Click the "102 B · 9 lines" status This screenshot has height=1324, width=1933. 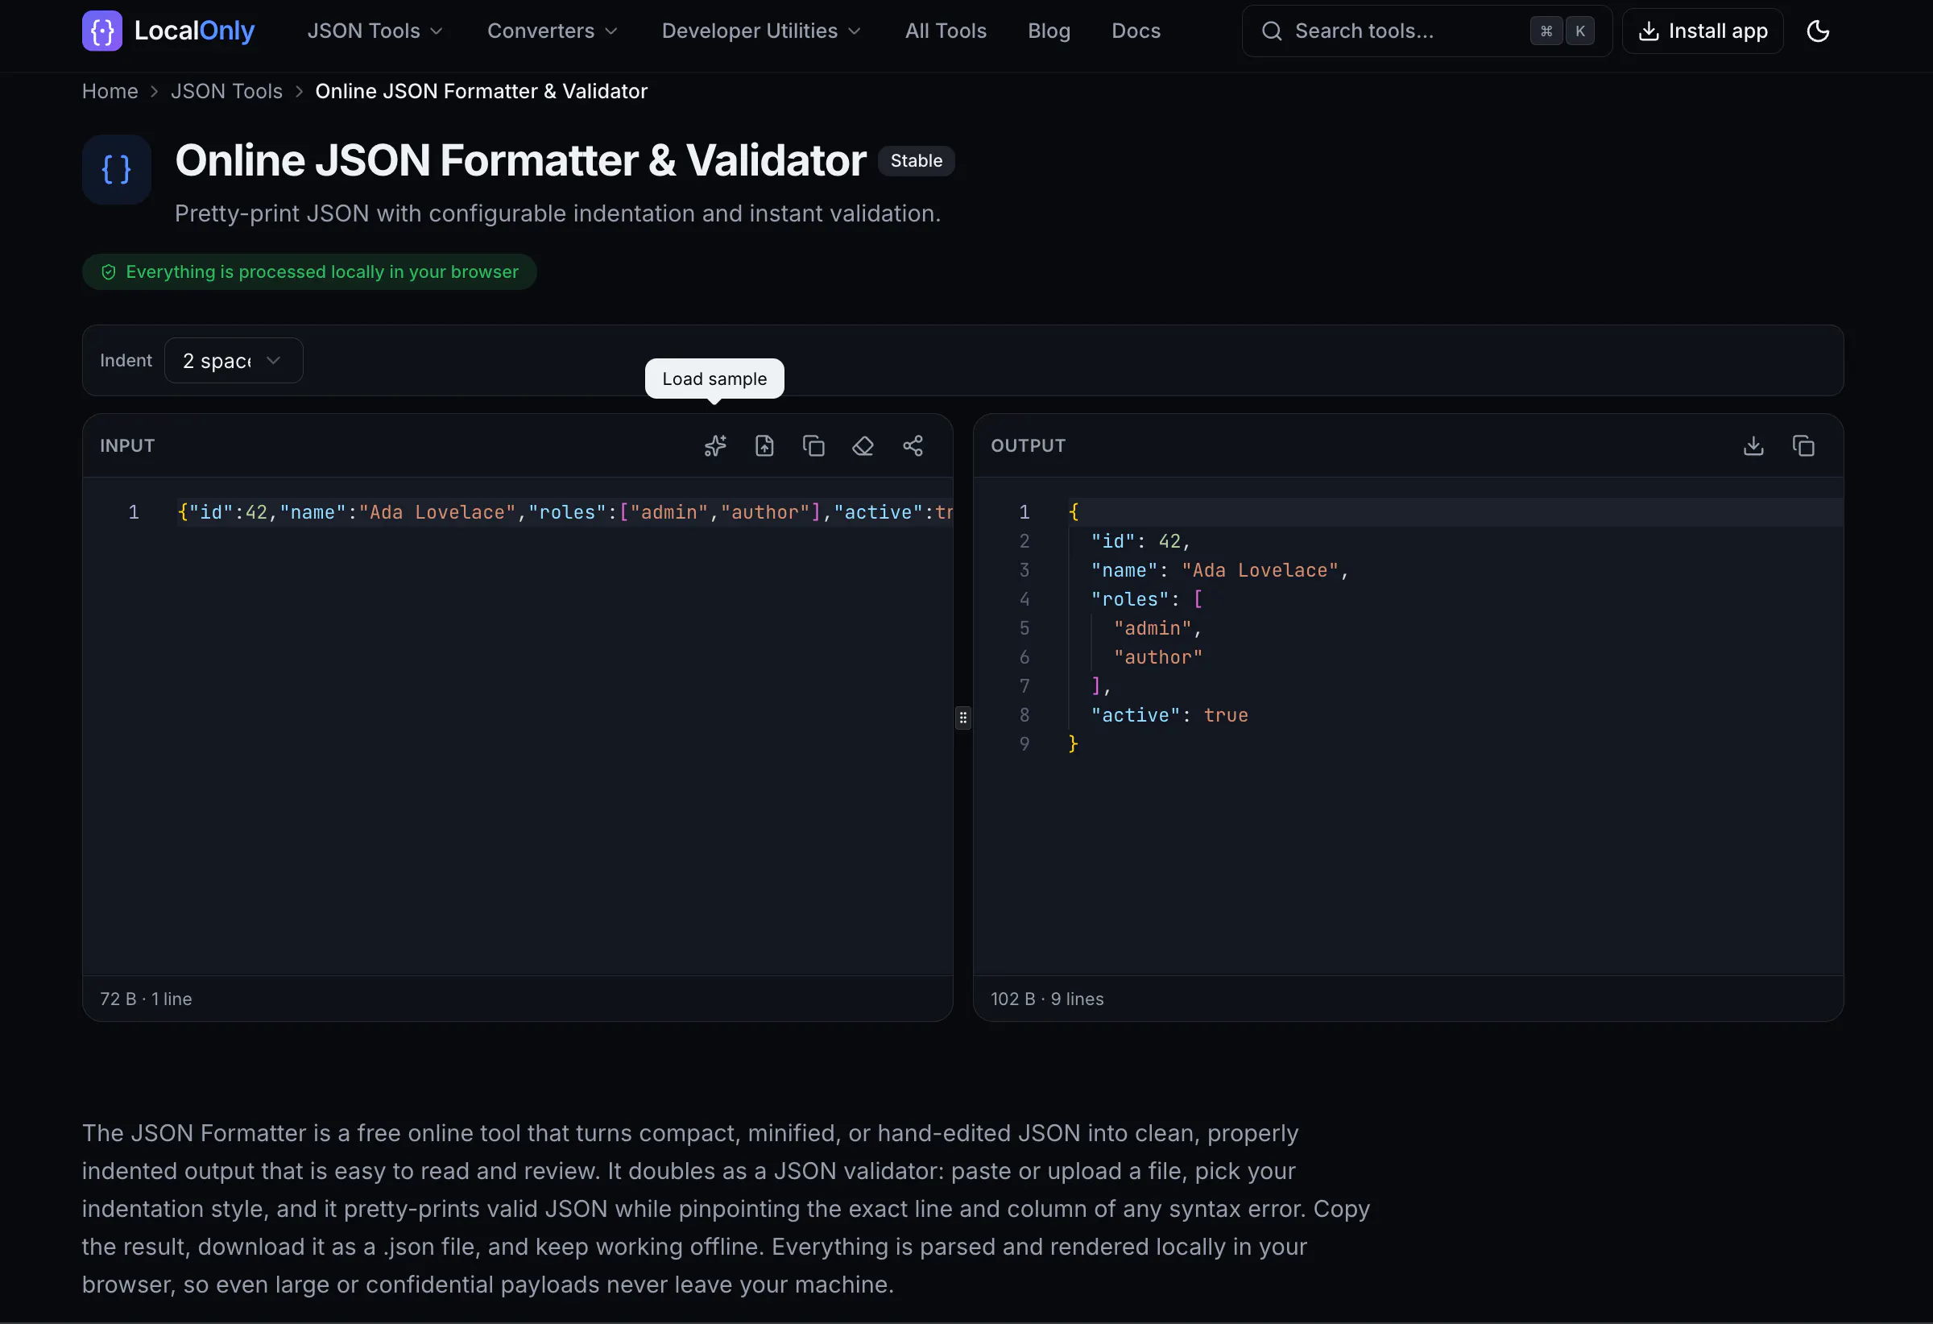click(x=1046, y=999)
